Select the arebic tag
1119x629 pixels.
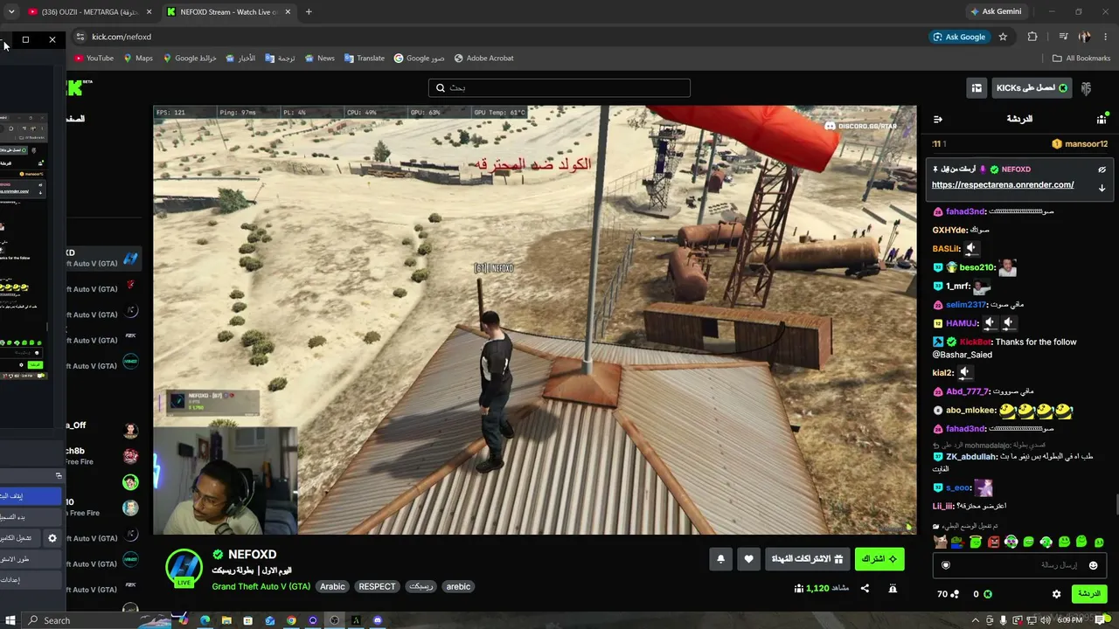coord(458,586)
